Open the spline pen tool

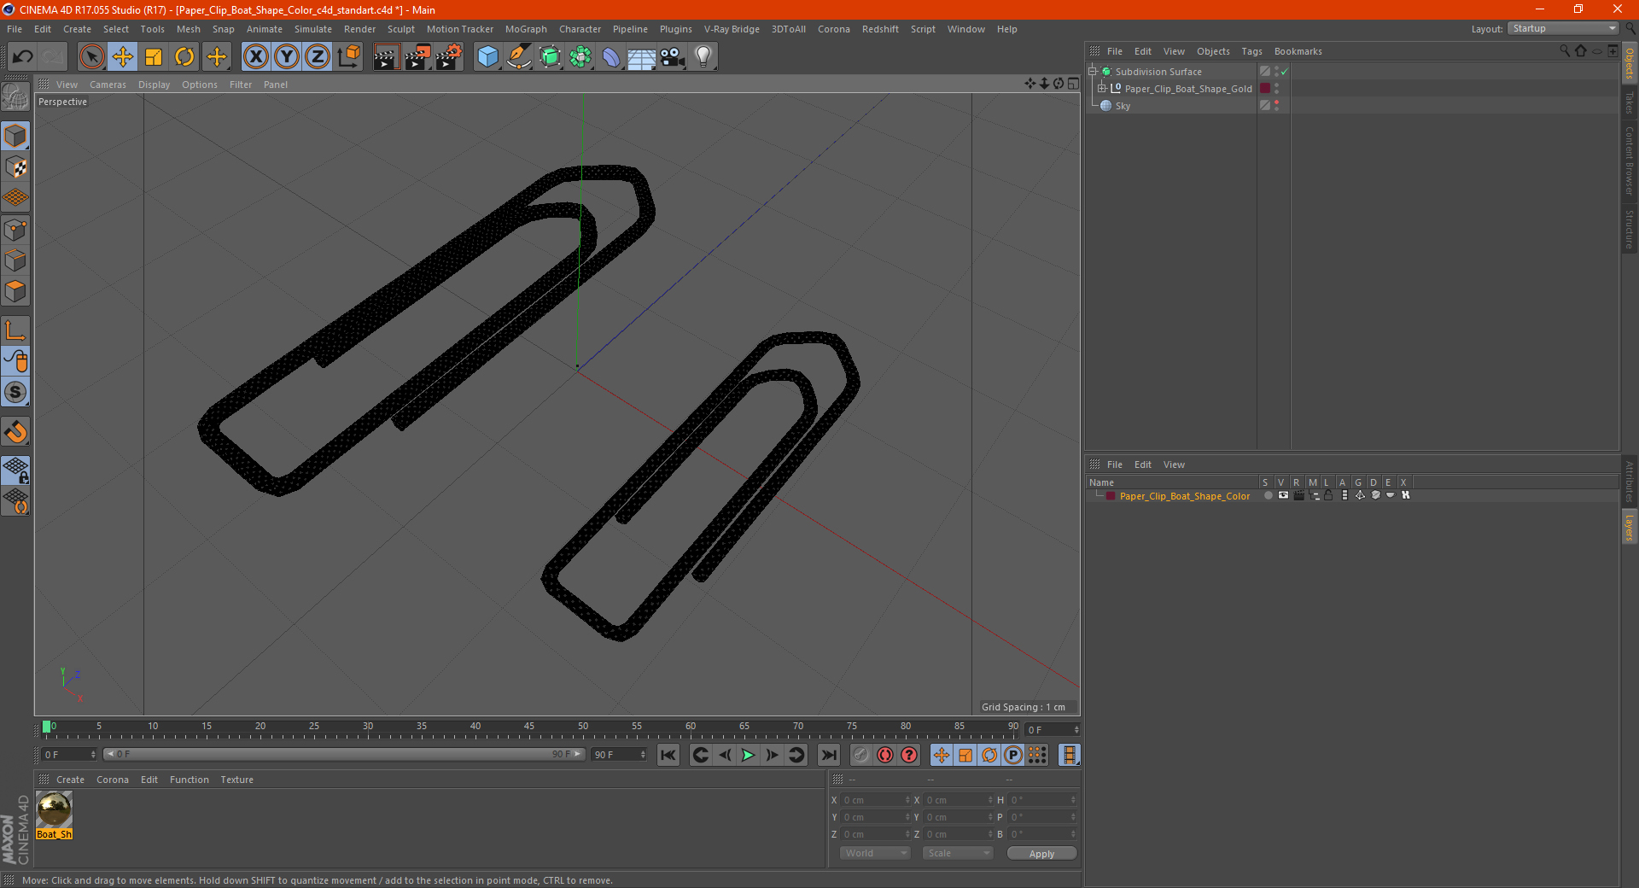coord(519,57)
